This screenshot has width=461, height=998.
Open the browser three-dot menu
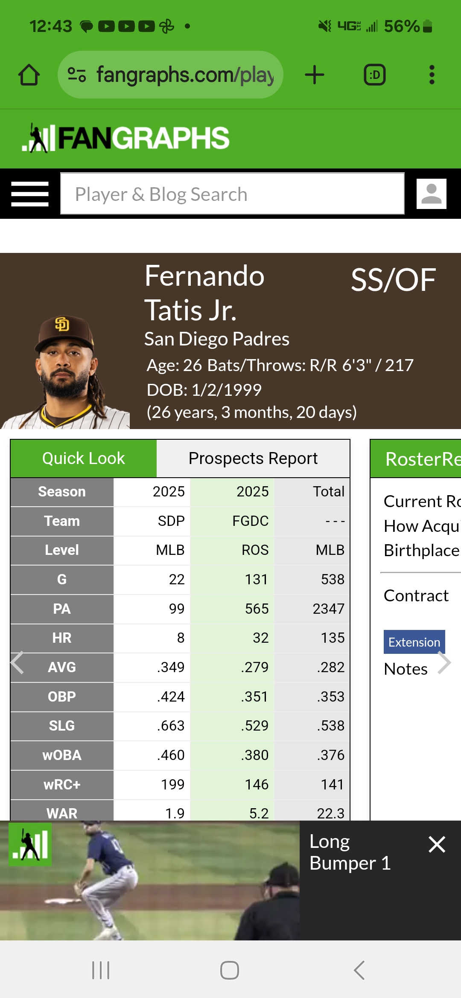[x=432, y=75]
